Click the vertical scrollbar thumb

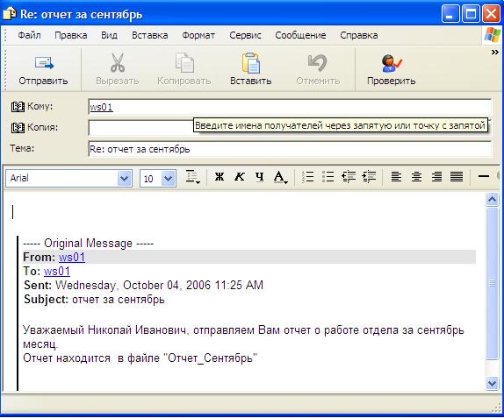pos(492,284)
